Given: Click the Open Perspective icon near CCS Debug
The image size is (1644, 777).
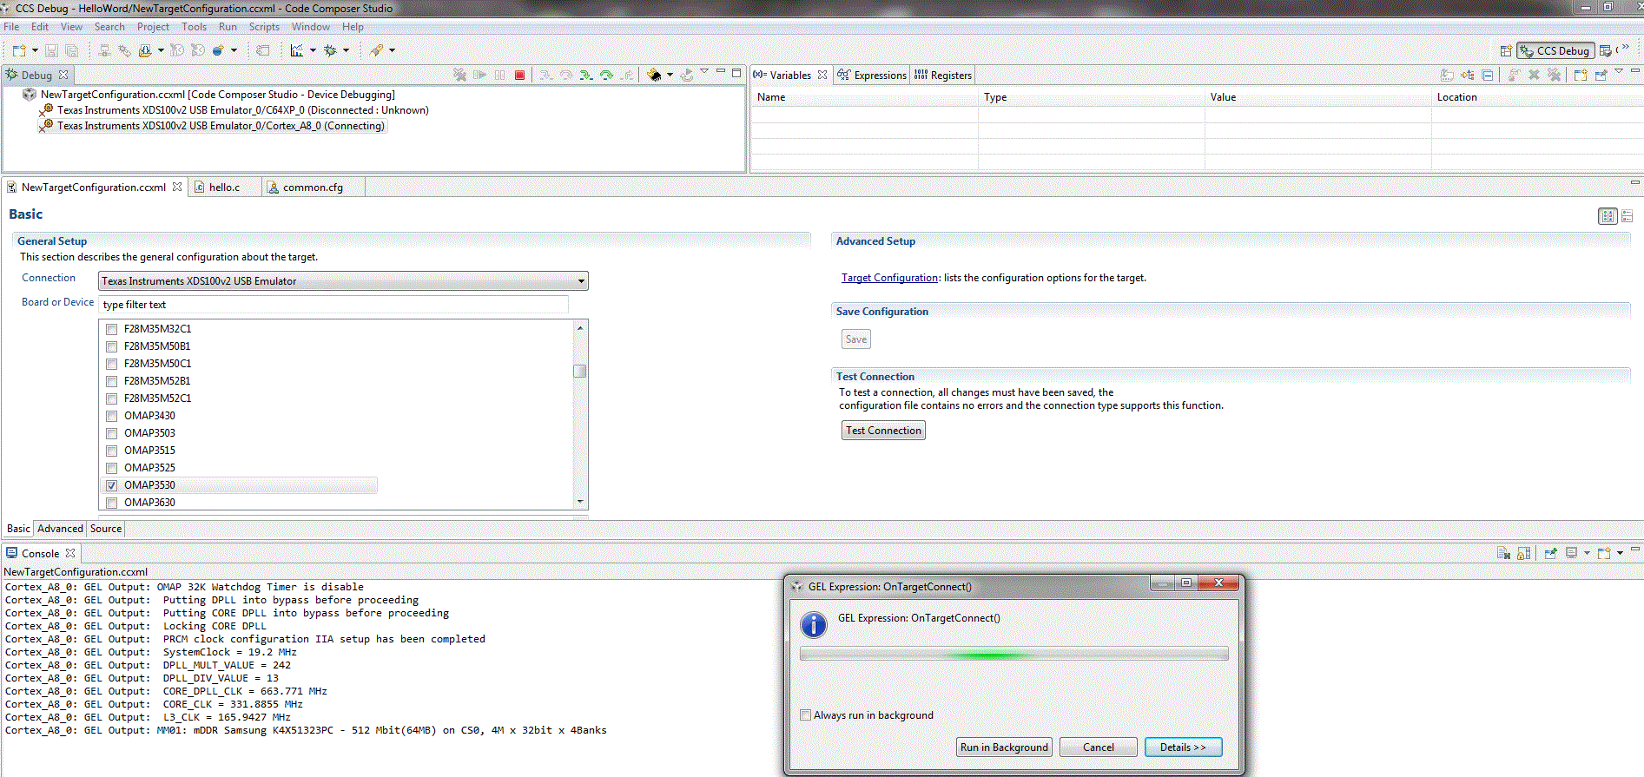Looking at the screenshot, I should pos(1506,50).
